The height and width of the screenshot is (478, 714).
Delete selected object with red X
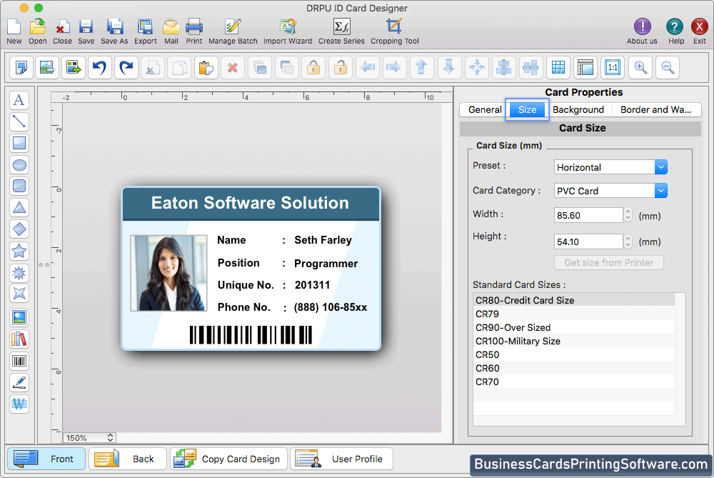(x=233, y=68)
